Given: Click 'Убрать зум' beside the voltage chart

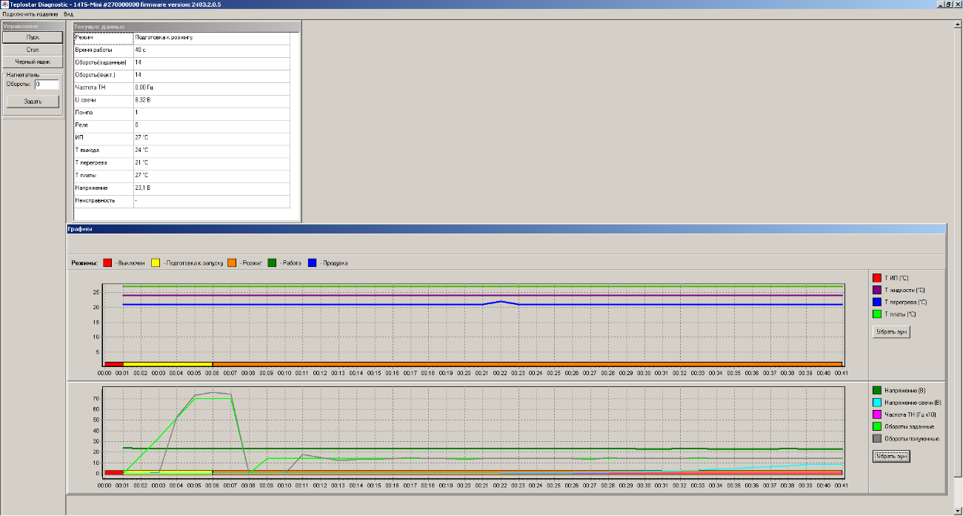Looking at the screenshot, I should pyautogui.click(x=891, y=457).
